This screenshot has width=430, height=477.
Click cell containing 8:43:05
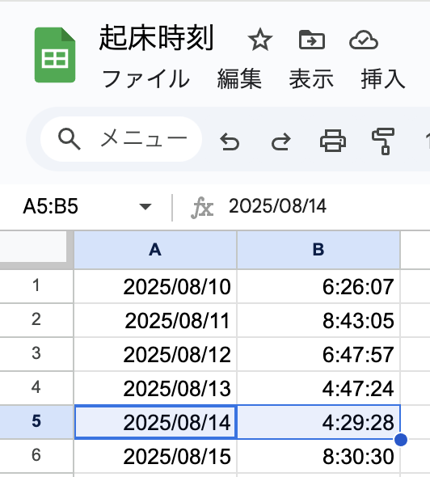[x=318, y=320]
